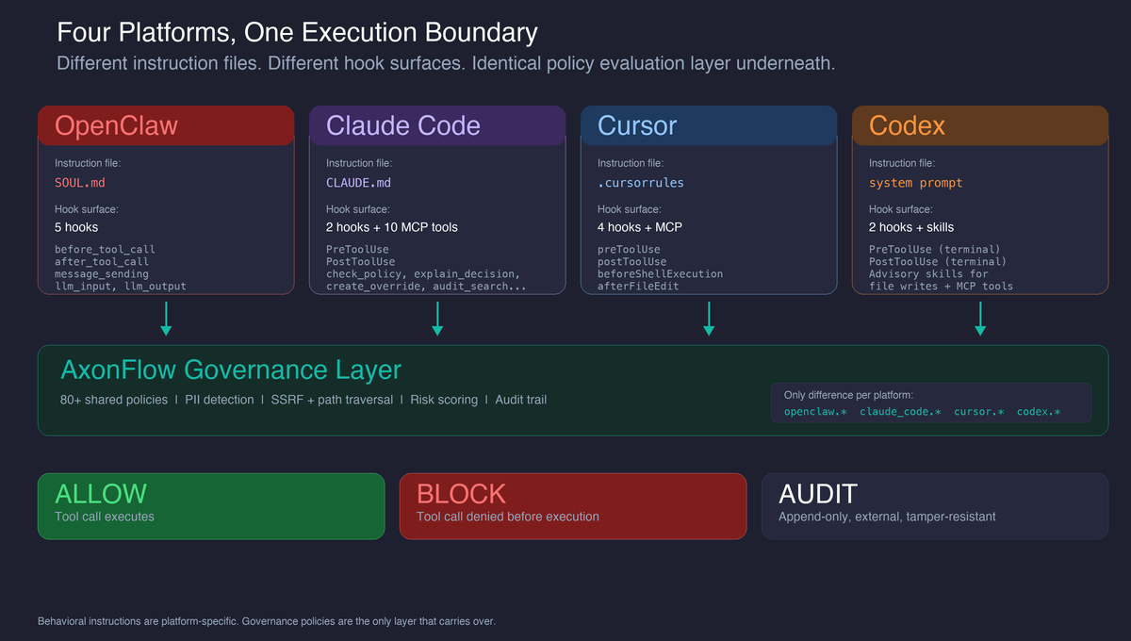Select the AUDIT panel
Image resolution: width=1131 pixels, height=641 pixels.
[933, 505]
